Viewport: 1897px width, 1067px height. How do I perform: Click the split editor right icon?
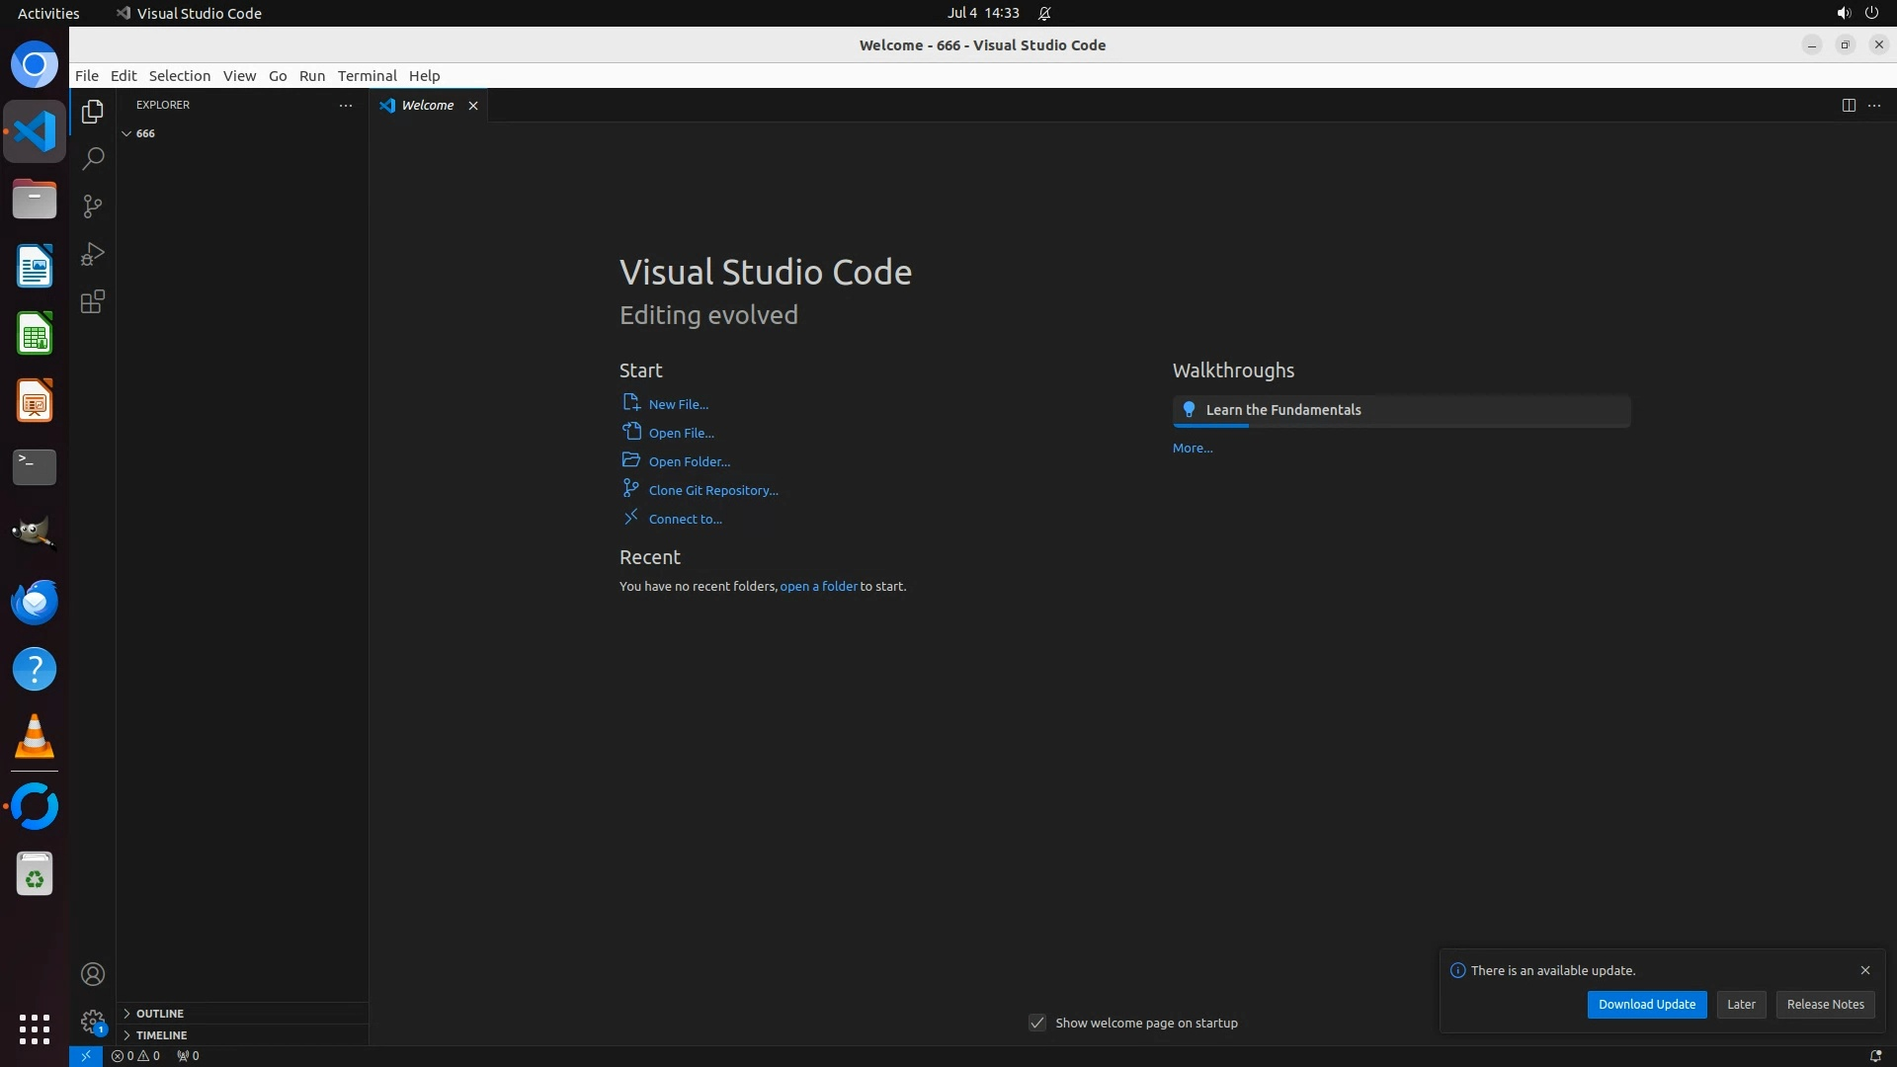1849,105
